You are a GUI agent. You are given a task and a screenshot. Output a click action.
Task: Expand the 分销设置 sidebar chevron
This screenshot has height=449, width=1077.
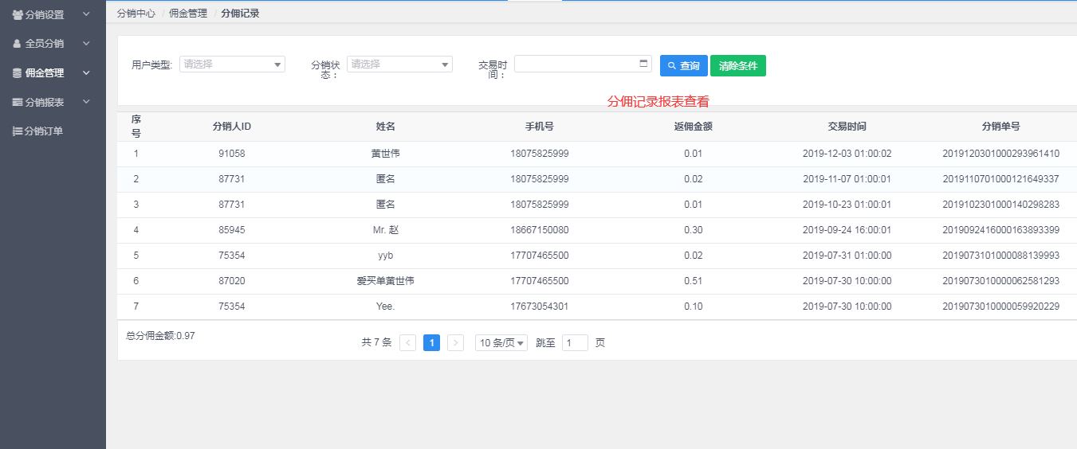86,14
